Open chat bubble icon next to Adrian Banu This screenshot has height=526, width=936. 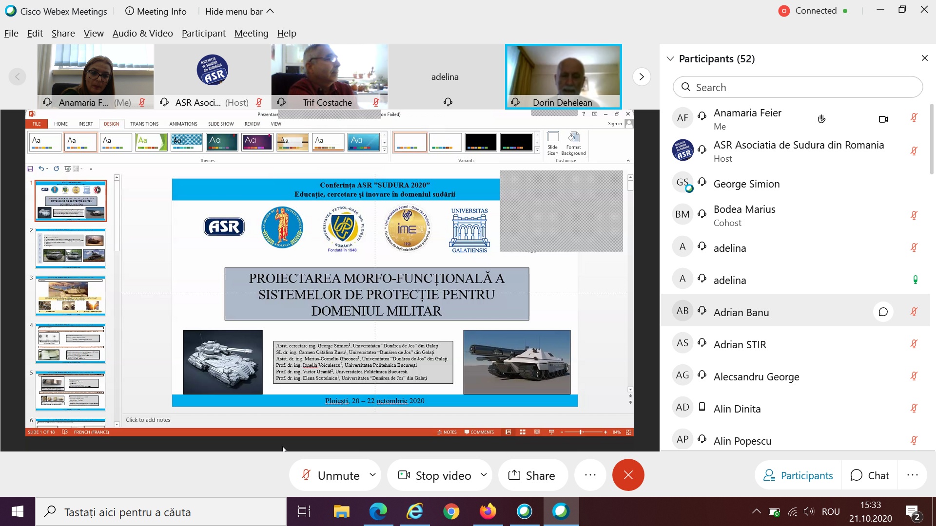click(x=883, y=312)
